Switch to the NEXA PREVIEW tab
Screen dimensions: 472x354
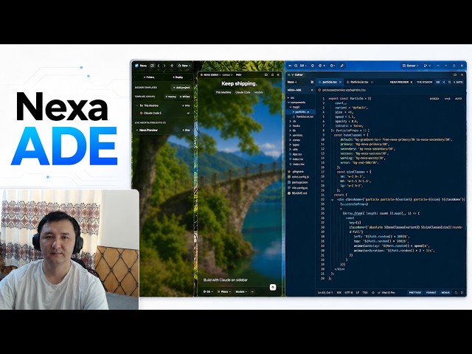(x=399, y=82)
